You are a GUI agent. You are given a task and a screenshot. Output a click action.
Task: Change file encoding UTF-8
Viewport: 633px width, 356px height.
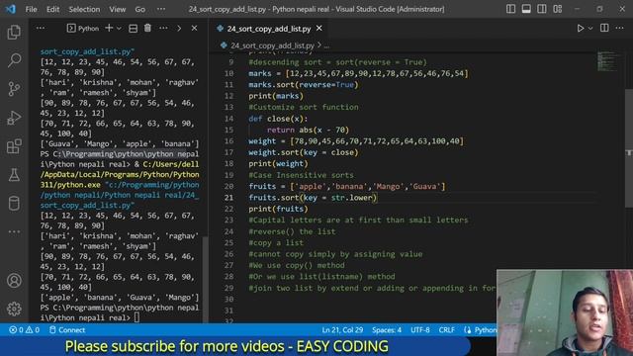click(420, 329)
